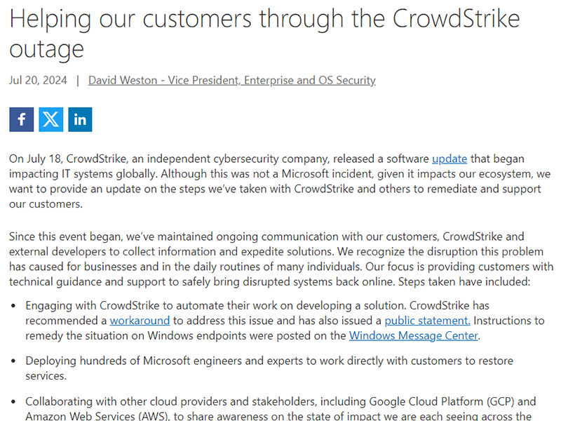Click the Vice President author byline
Image resolution: width=561 pixels, height=421 pixels.
coord(231,80)
